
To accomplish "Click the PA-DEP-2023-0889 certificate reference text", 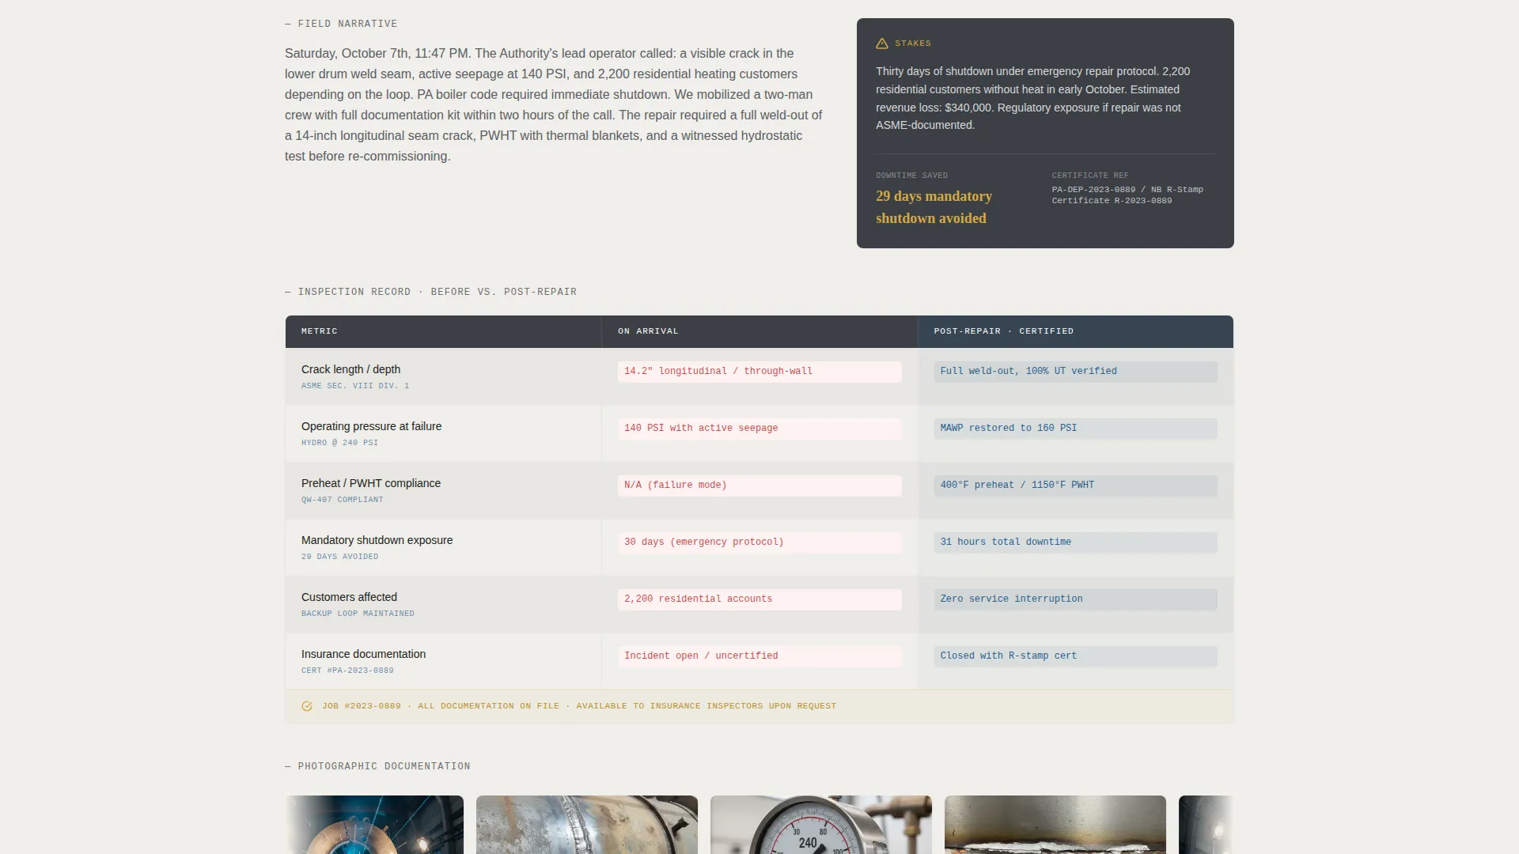I will click(1127, 195).
